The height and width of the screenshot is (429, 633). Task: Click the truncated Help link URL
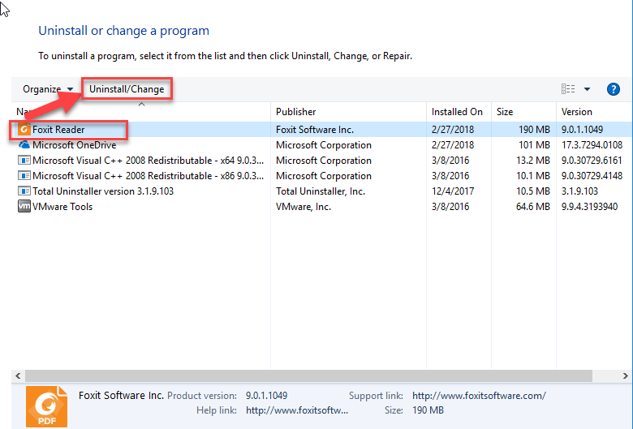click(297, 410)
